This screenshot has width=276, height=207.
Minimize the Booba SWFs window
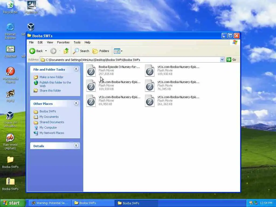224,36
